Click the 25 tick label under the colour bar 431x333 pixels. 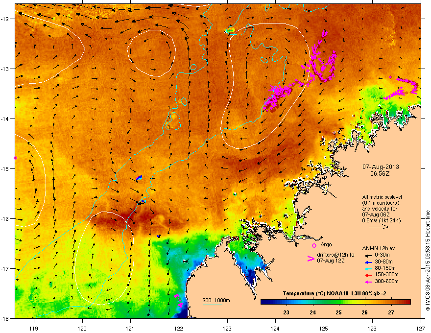(338, 312)
